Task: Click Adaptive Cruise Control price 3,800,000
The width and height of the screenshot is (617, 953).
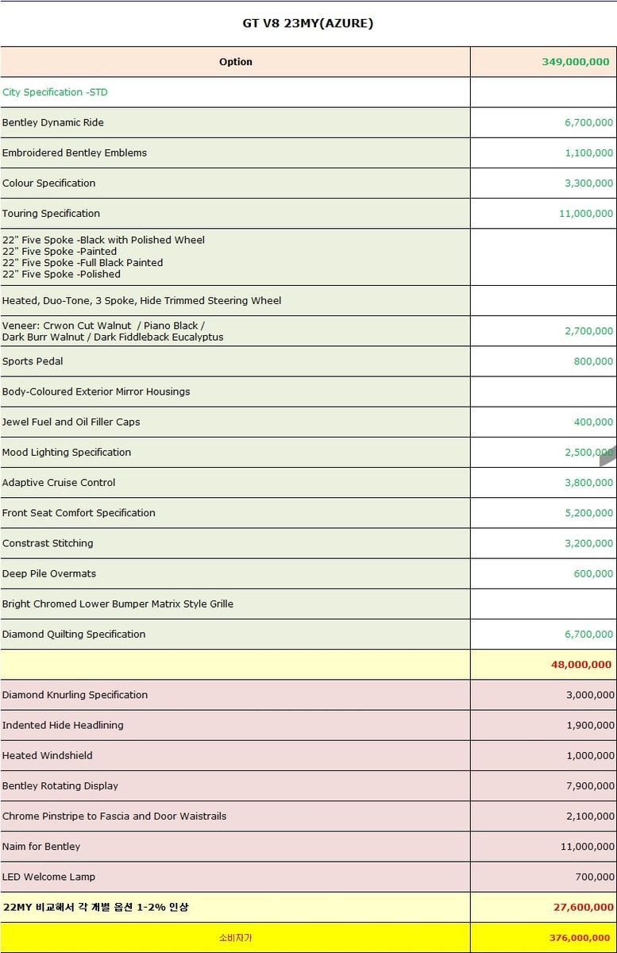Action: (588, 483)
